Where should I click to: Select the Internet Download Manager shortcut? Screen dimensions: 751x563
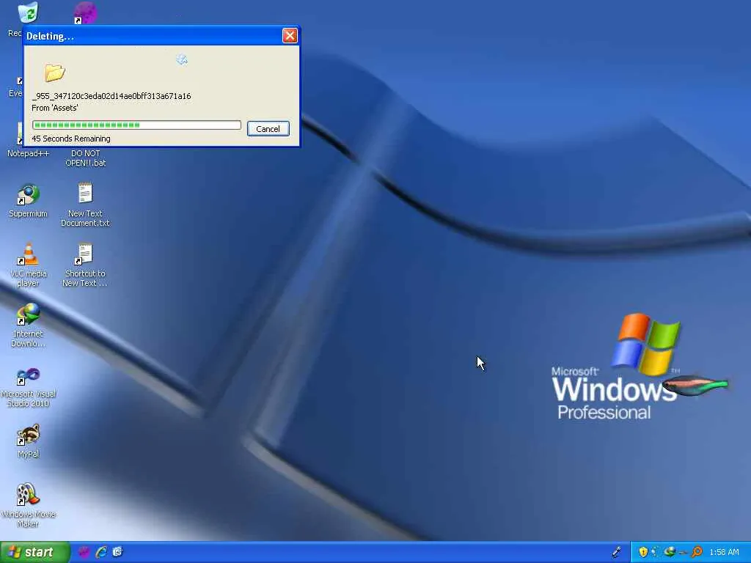click(x=29, y=326)
